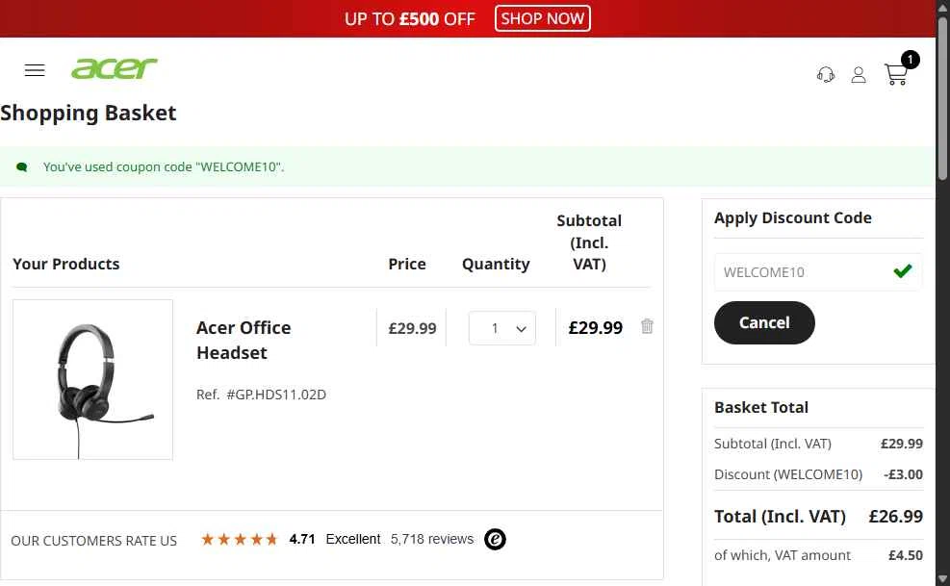Click the cart item count badge
The width and height of the screenshot is (950, 586).
click(910, 60)
